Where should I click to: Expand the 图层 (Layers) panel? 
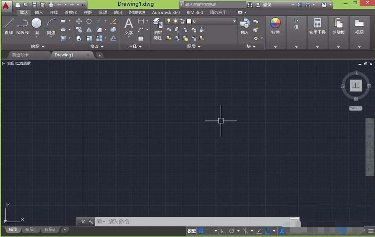pyautogui.click(x=194, y=46)
